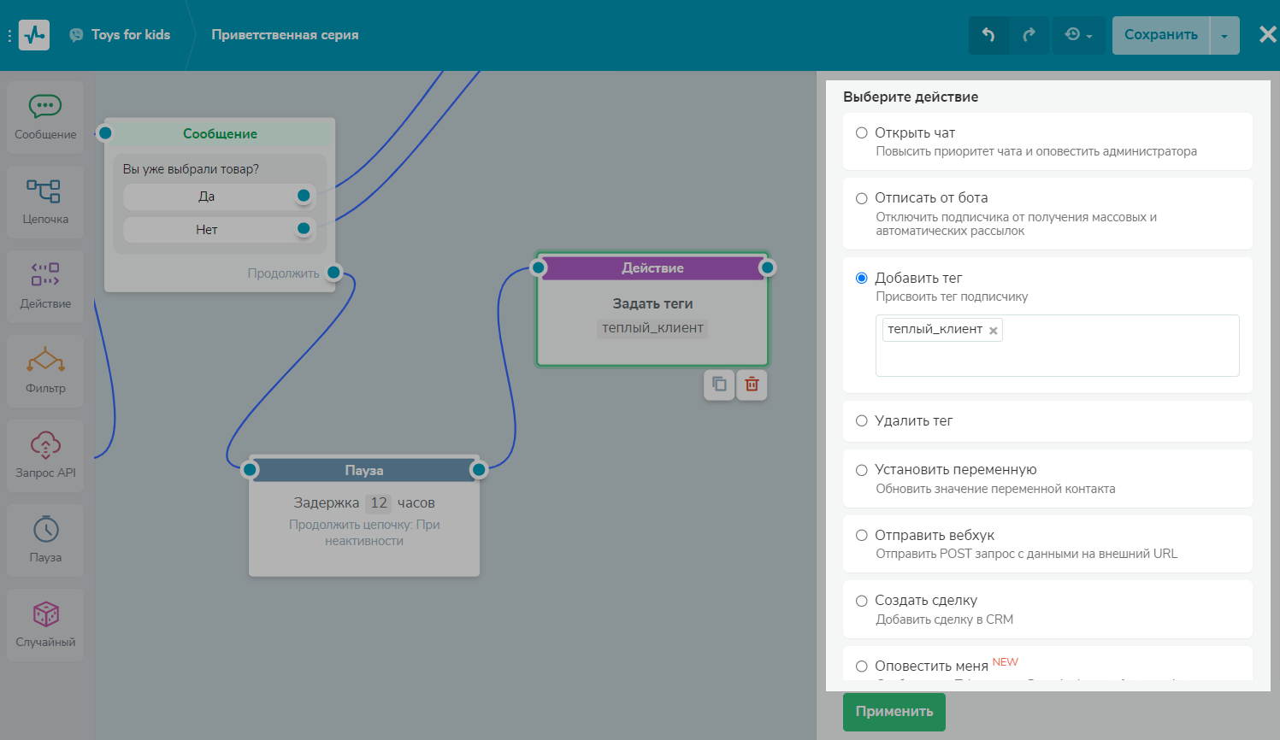Open the Toys for kids breadcrumb
This screenshot has width=1280, height=740.
pyautogui.click(x=130, y=35)
